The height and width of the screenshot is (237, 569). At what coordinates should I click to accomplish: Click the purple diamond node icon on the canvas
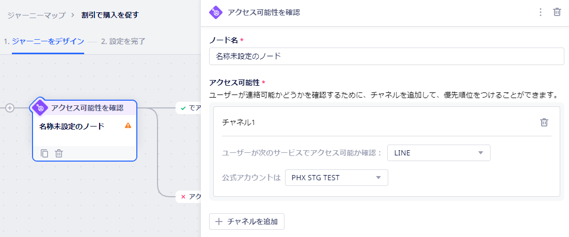tap(40, 108)
